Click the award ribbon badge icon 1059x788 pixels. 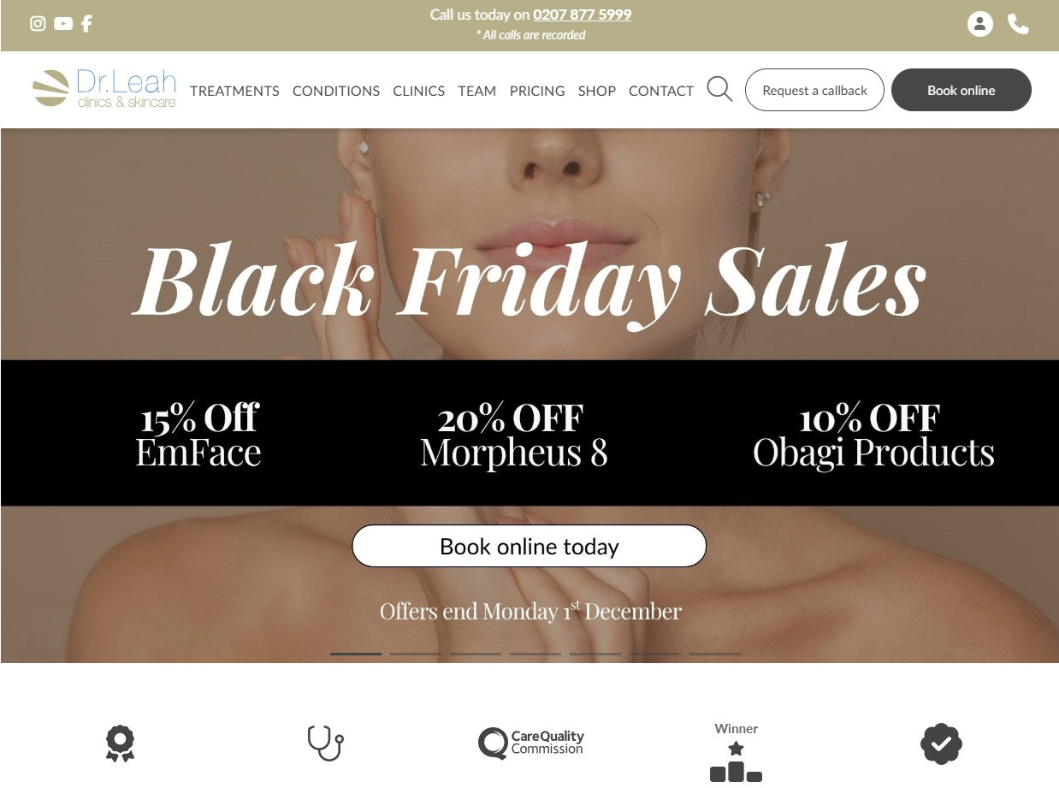click(120, 744)
